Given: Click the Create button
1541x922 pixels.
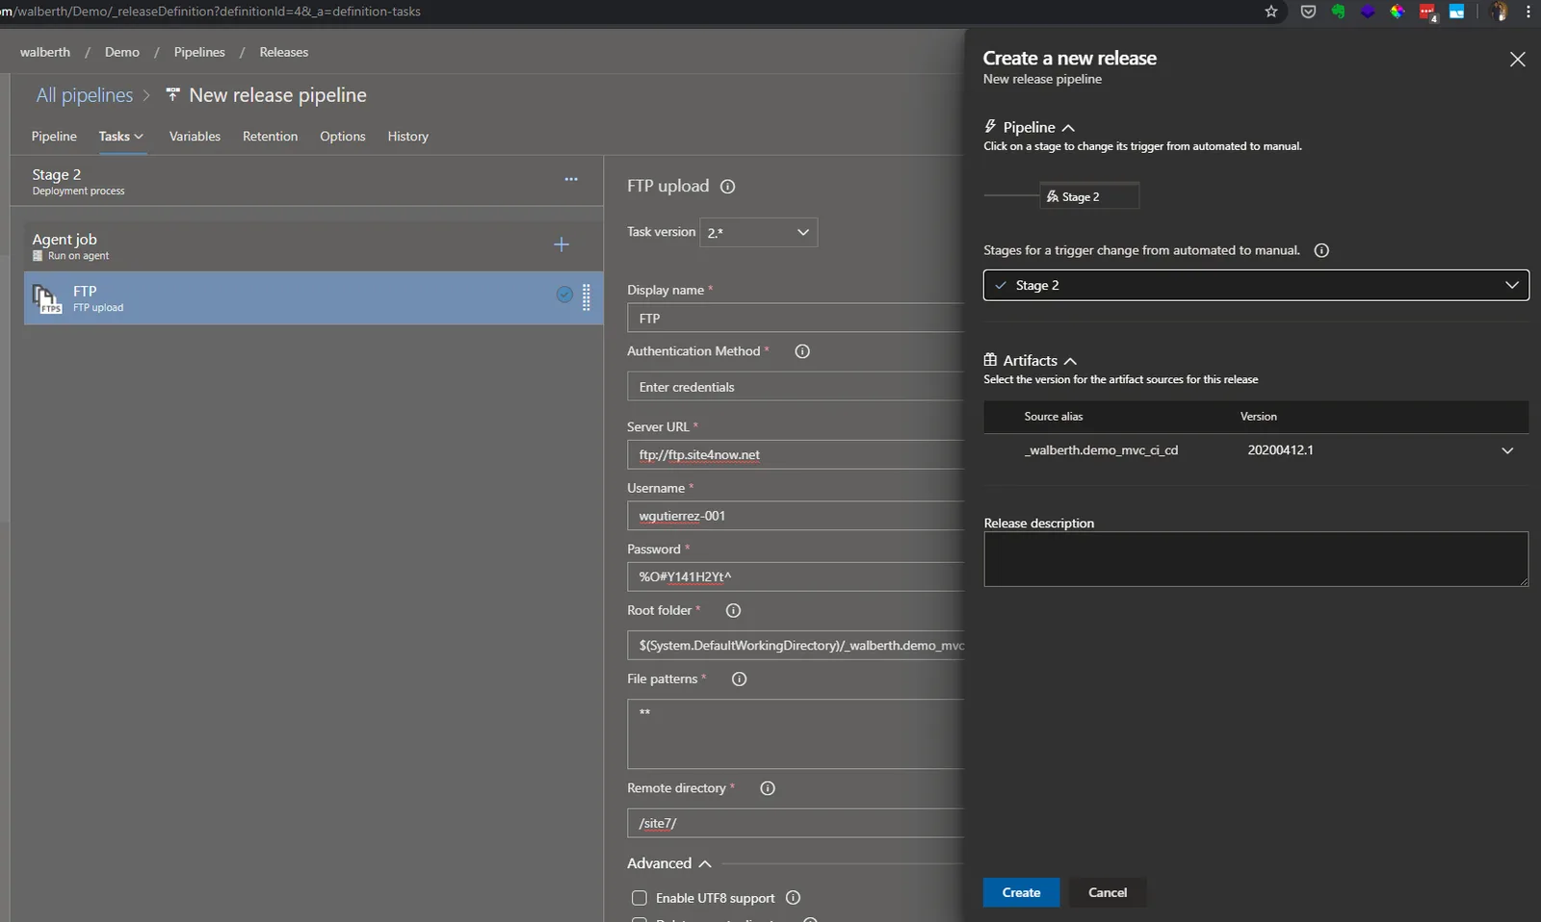Looking at the screenshot, I should pyautogui.click(x=1021, y=892).
